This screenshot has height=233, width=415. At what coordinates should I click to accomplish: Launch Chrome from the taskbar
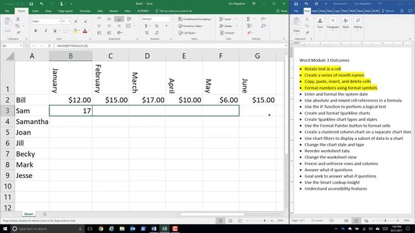click(101, 228)
